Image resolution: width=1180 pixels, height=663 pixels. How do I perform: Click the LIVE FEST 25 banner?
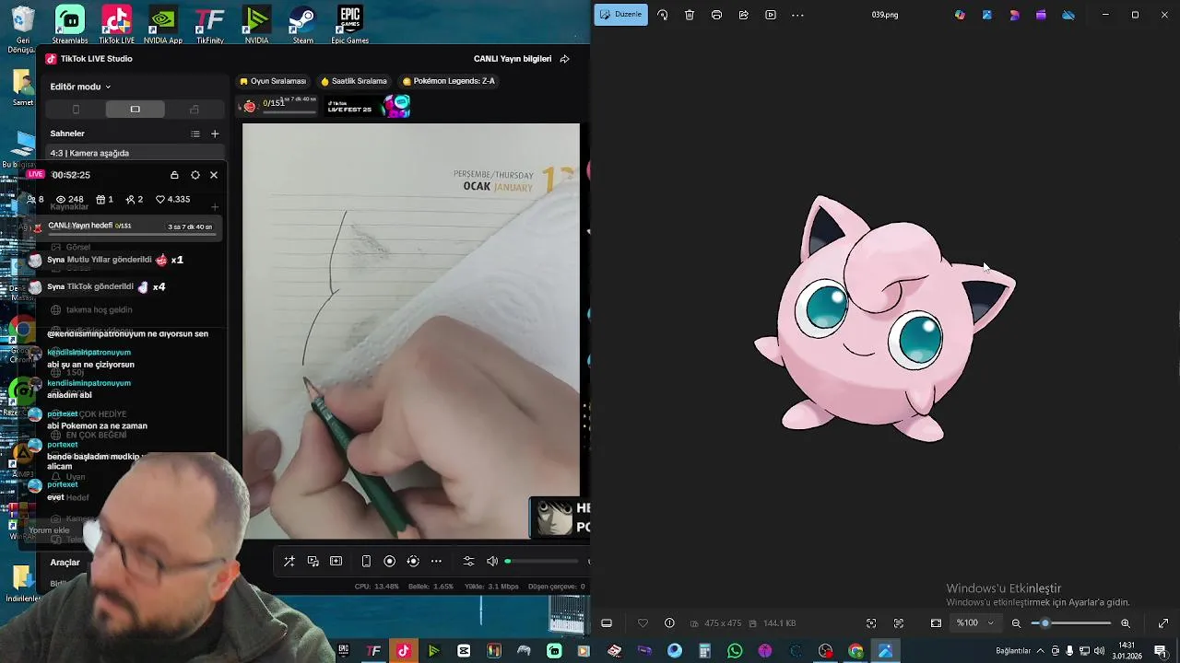click(x=369, y=106)
